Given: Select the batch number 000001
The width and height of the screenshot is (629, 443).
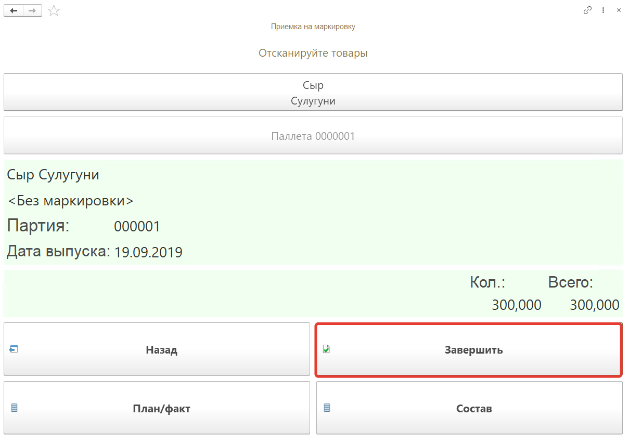Looking at the screenshot, I should 137,227.
